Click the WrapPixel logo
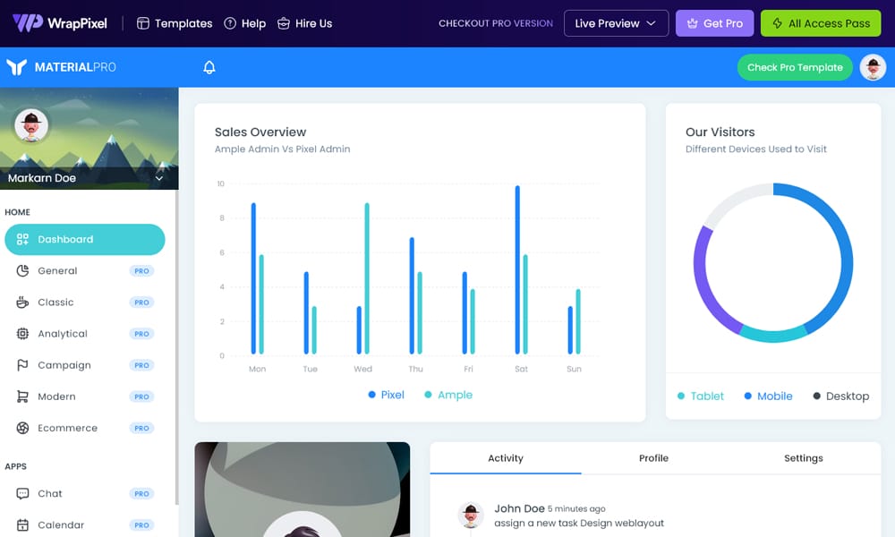Screen dimensions: 895x537 click(59, 23)
